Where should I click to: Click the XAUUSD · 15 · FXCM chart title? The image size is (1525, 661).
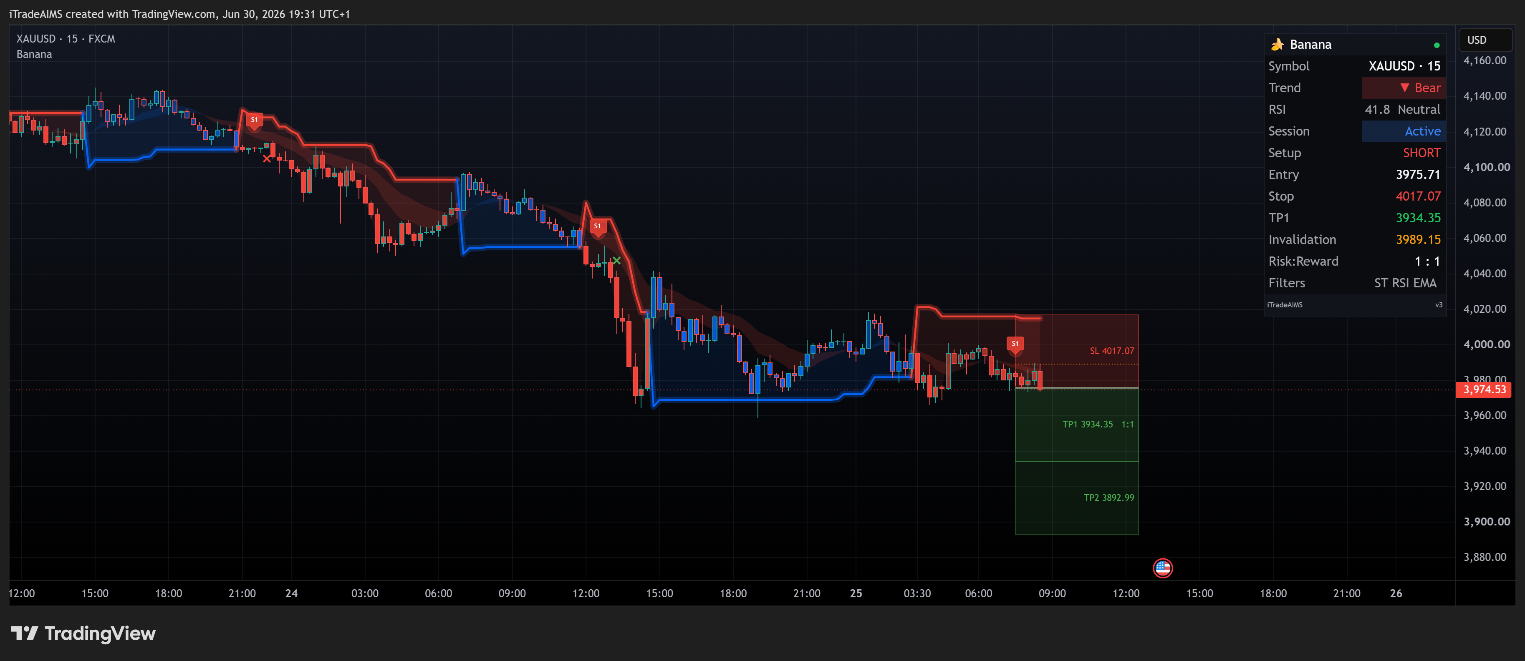point(66,38)
